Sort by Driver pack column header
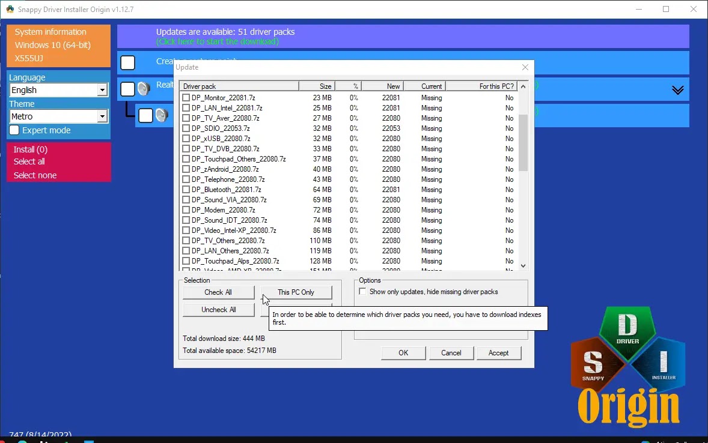The width and height of the screenshot is (708, 443). coord(239,86)
